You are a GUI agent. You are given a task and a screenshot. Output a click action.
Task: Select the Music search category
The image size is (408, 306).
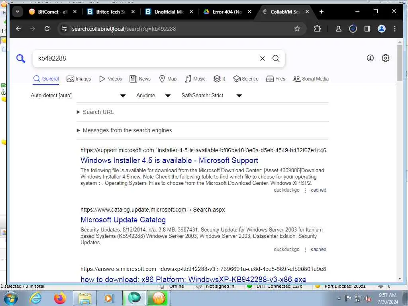[x=195, y=79]
